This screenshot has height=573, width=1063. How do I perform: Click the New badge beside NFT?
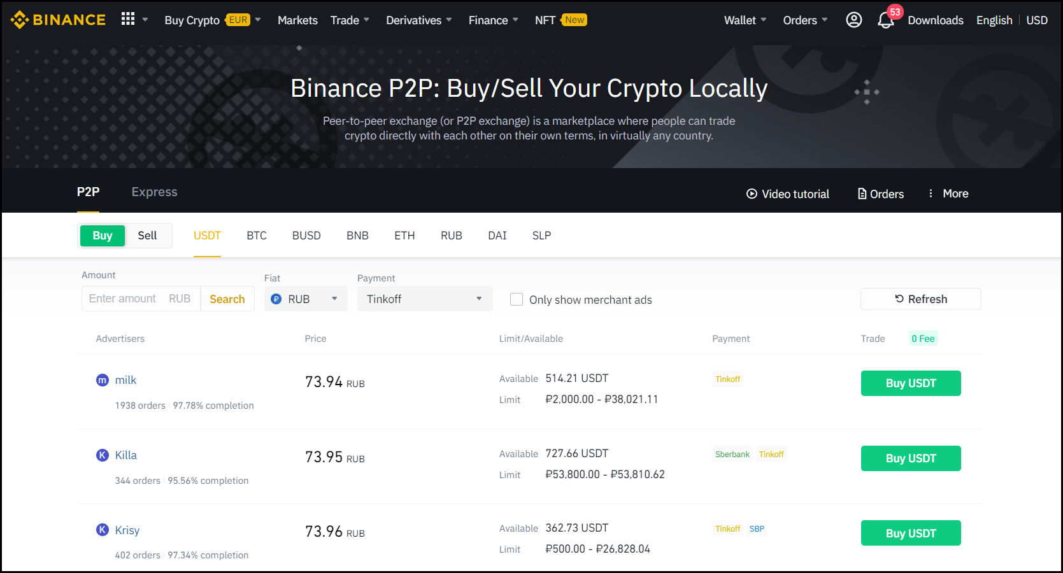(574, 20)
